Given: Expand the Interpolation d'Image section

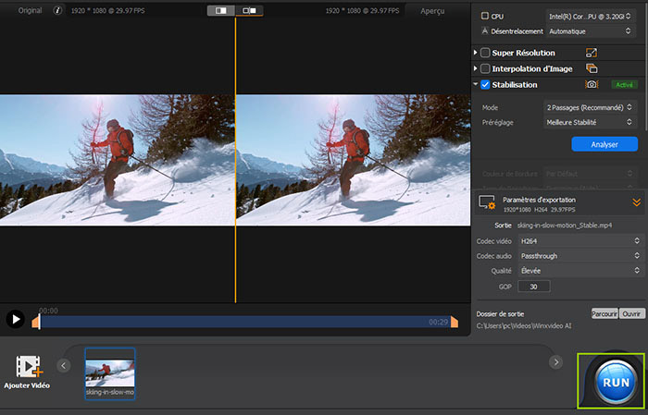Looking at the screenshot, I should (475, 68).
